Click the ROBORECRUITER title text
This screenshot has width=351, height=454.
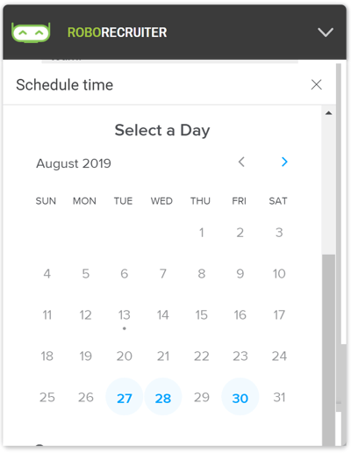[x=118, y=32]
